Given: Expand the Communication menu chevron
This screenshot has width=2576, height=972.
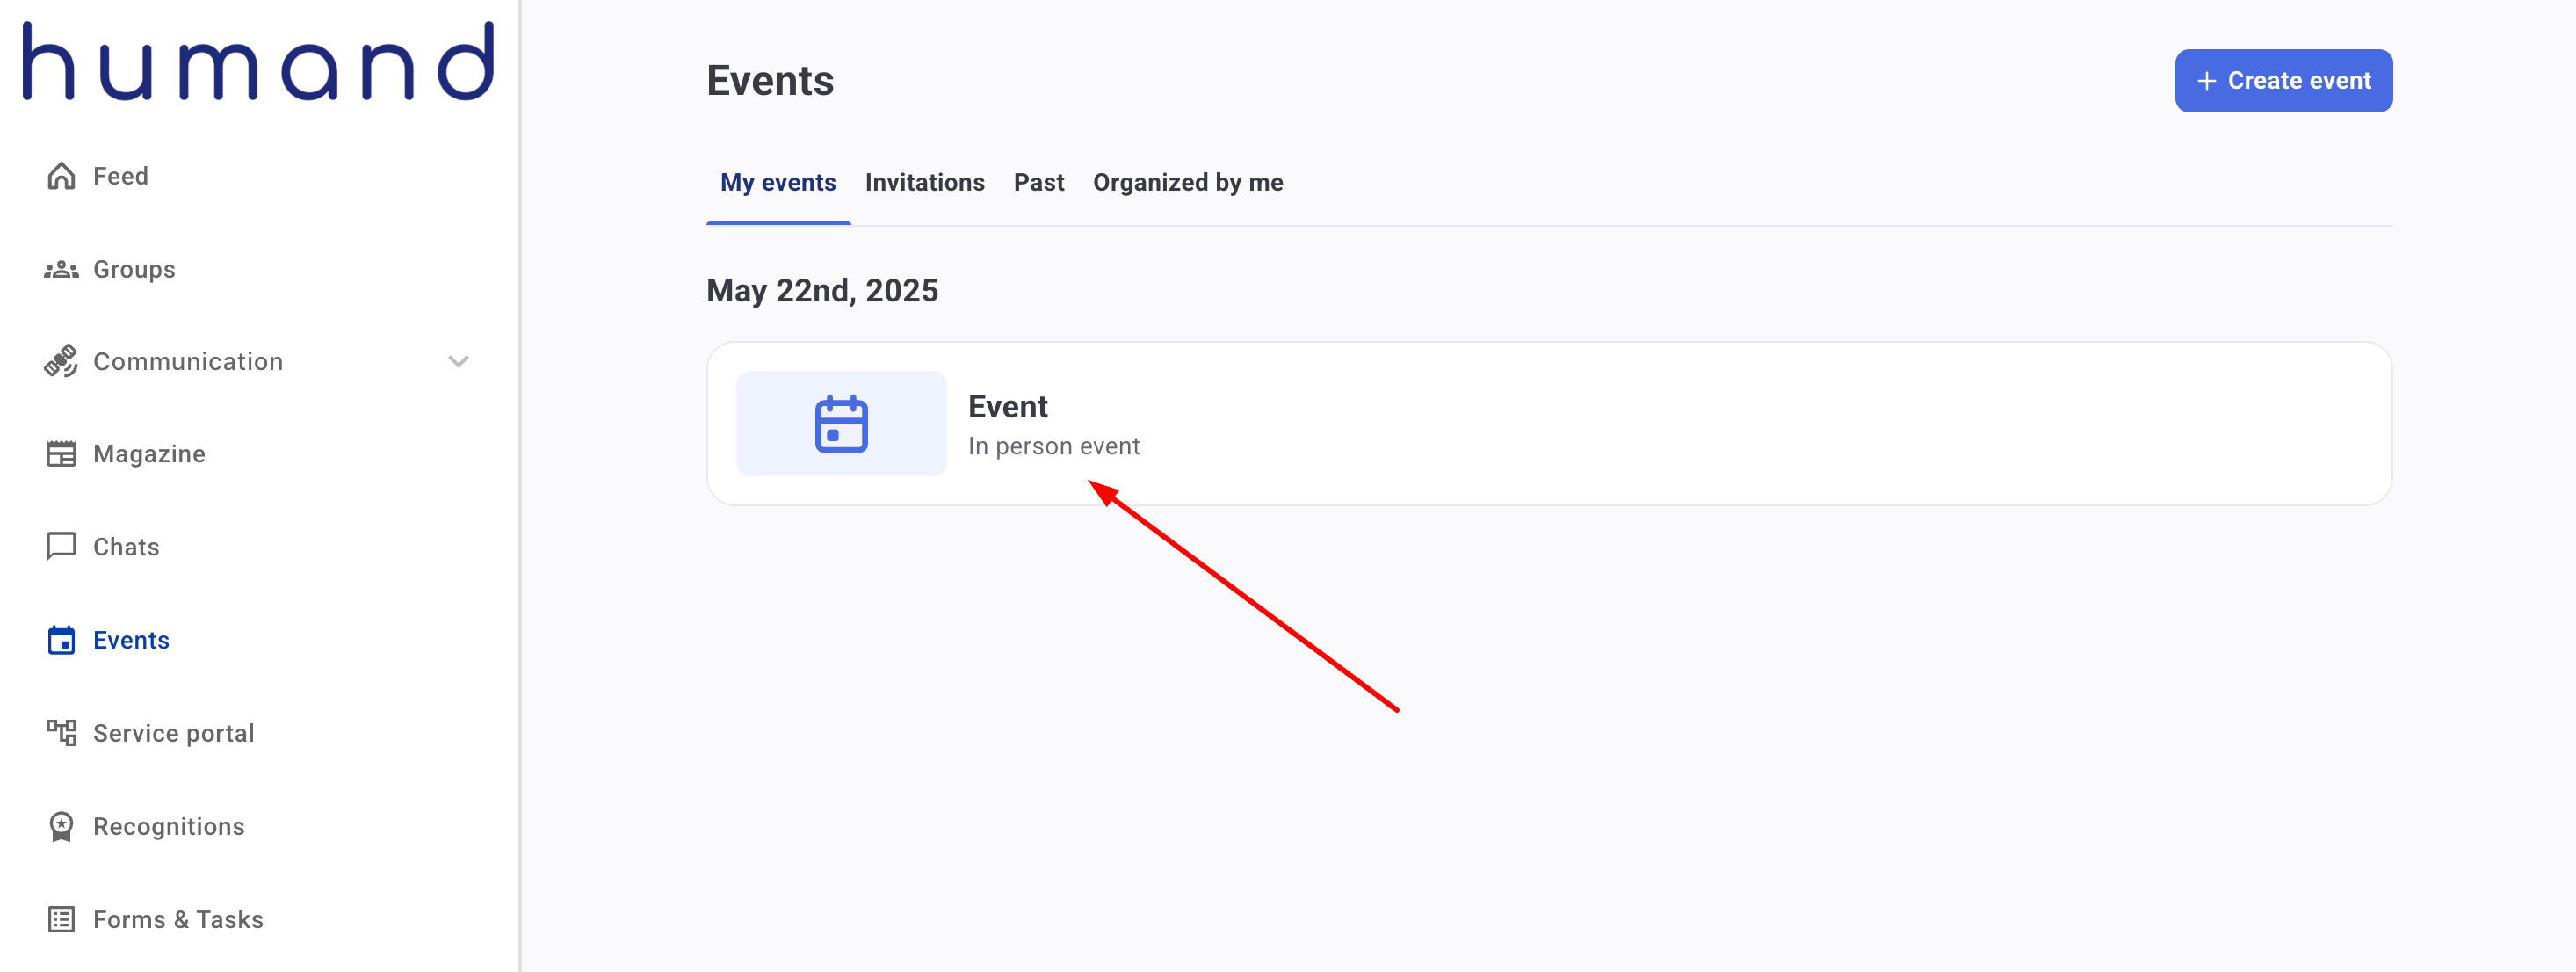Looking at the screenshot, I should point(458,362).
